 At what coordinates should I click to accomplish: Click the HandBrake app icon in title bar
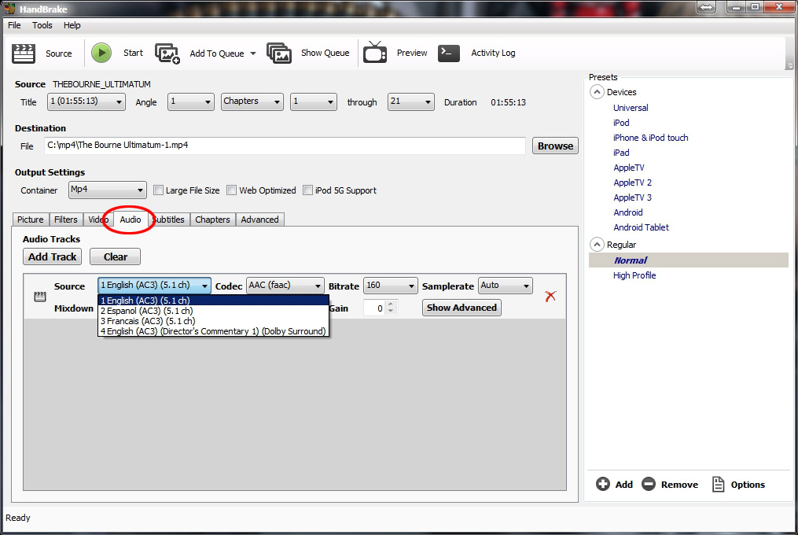pyautogui.click(x=9, y=9)
